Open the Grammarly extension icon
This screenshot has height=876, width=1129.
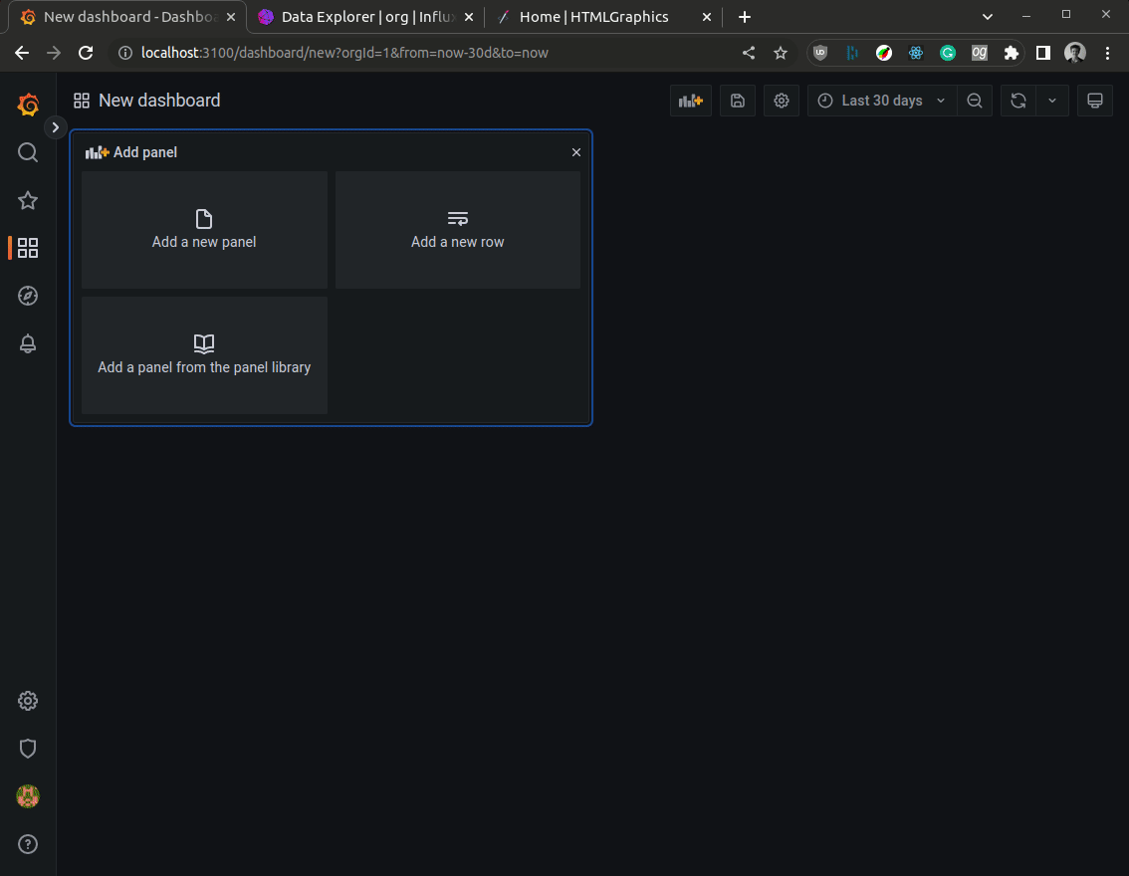coord(948,53)
